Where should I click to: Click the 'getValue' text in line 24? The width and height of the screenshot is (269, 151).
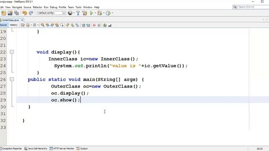(x=164, y=66)
